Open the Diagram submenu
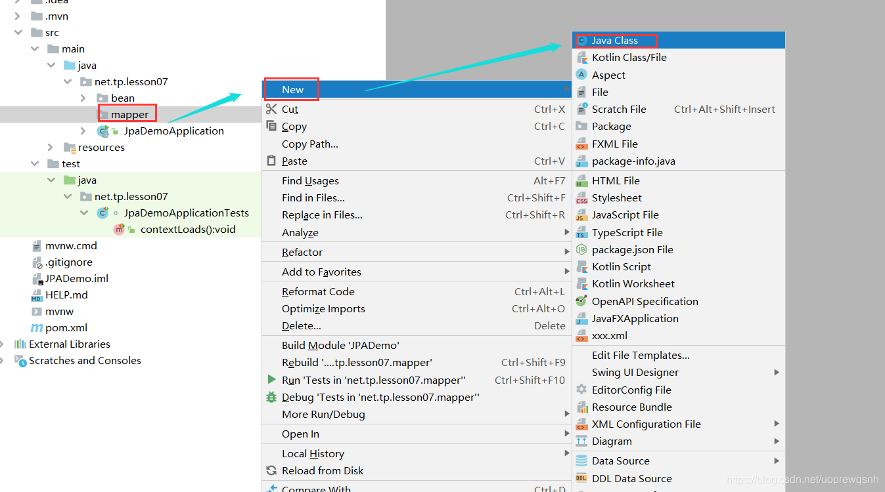Image resolution: width=885 pixels, height=492 pixels. [679, 441]
